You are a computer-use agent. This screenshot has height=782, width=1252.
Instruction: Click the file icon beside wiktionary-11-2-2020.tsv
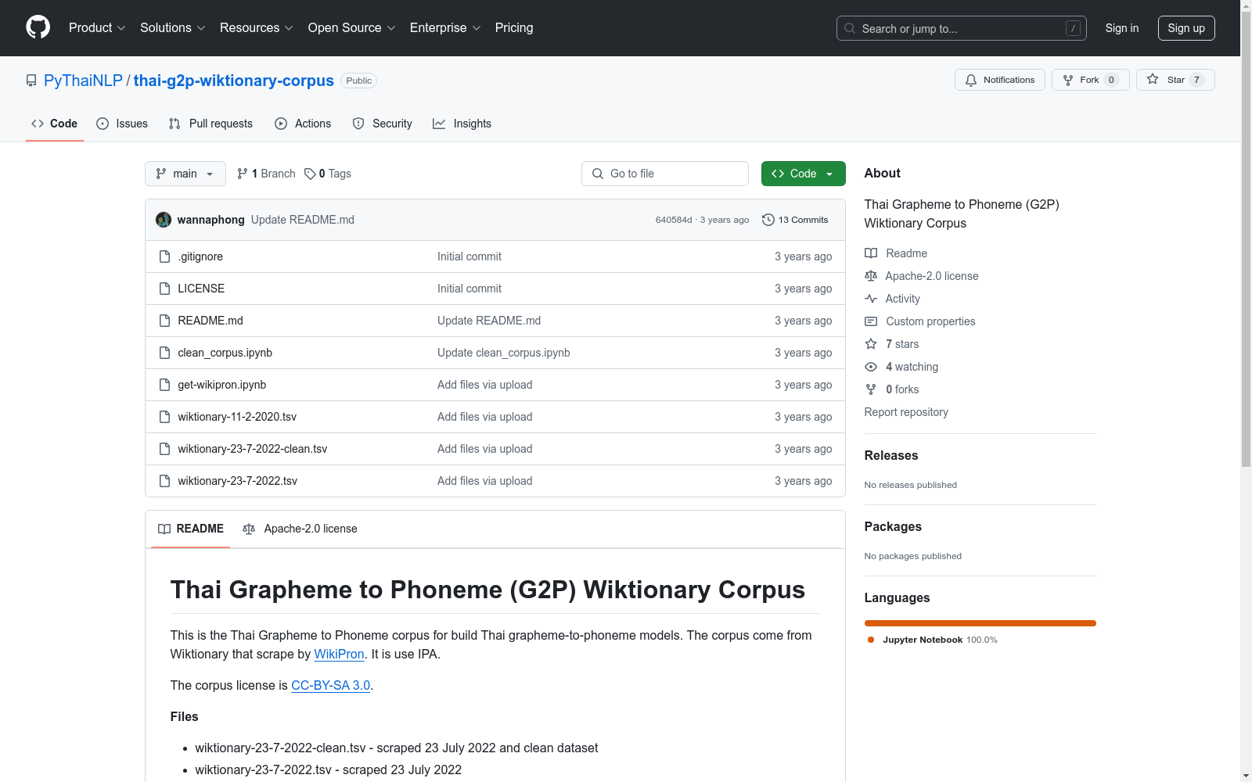pyautogui.click(x=164, y=417)
